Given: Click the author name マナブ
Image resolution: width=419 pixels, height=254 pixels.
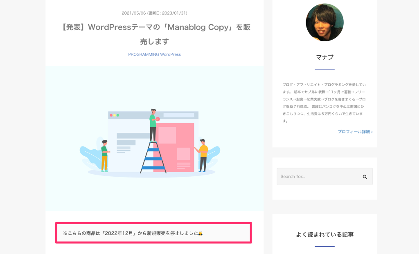Looking at the screenshot, I should click(324, 58).
